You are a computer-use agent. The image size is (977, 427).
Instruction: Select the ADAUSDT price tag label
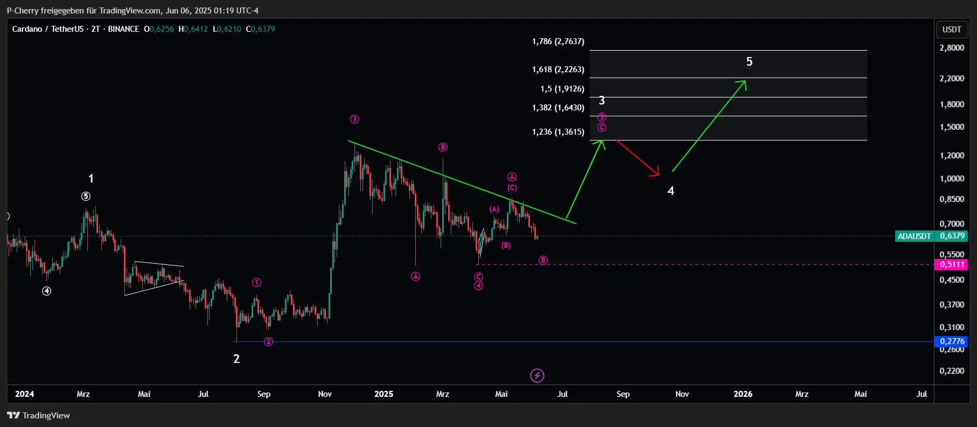914,236
